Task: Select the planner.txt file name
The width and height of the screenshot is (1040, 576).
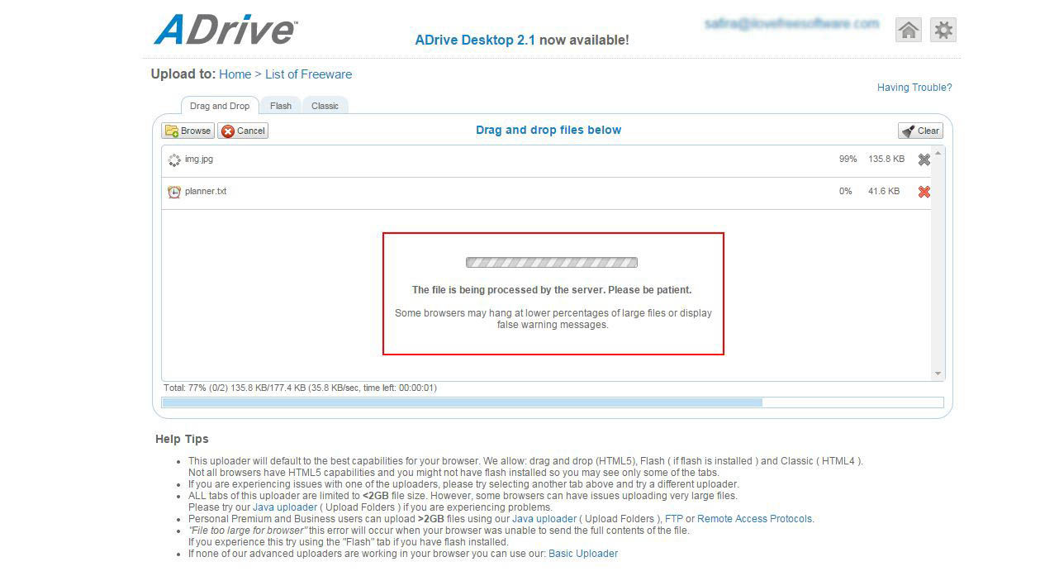Action: coord(206,192)
